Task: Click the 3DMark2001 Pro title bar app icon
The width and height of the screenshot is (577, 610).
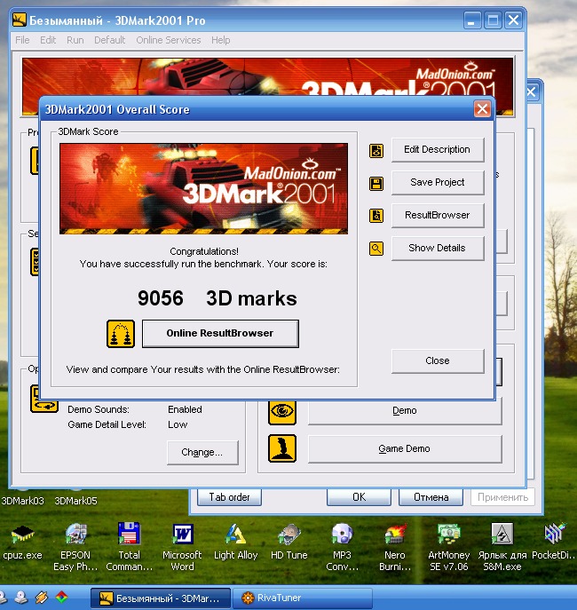Action: coord(19,20)
